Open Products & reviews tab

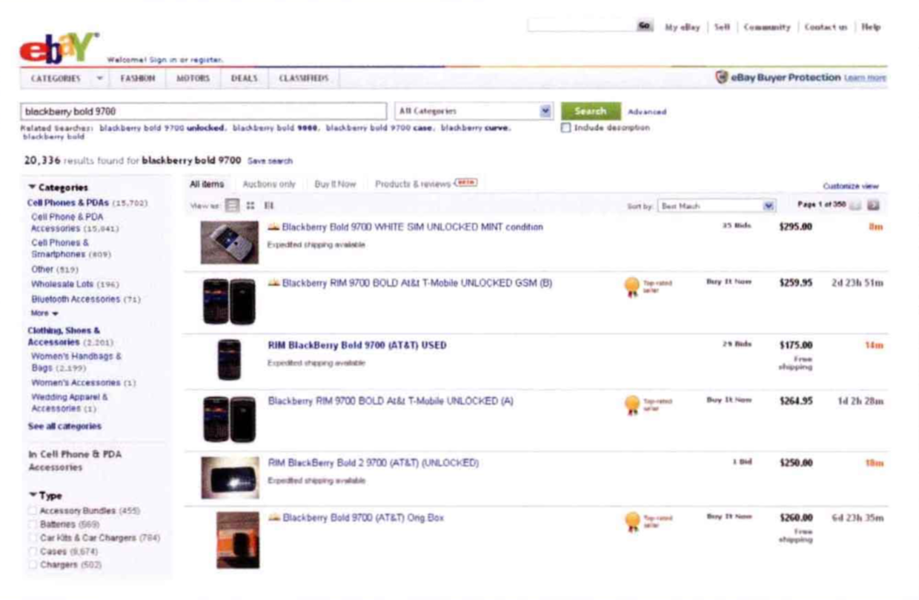point(414,184)
